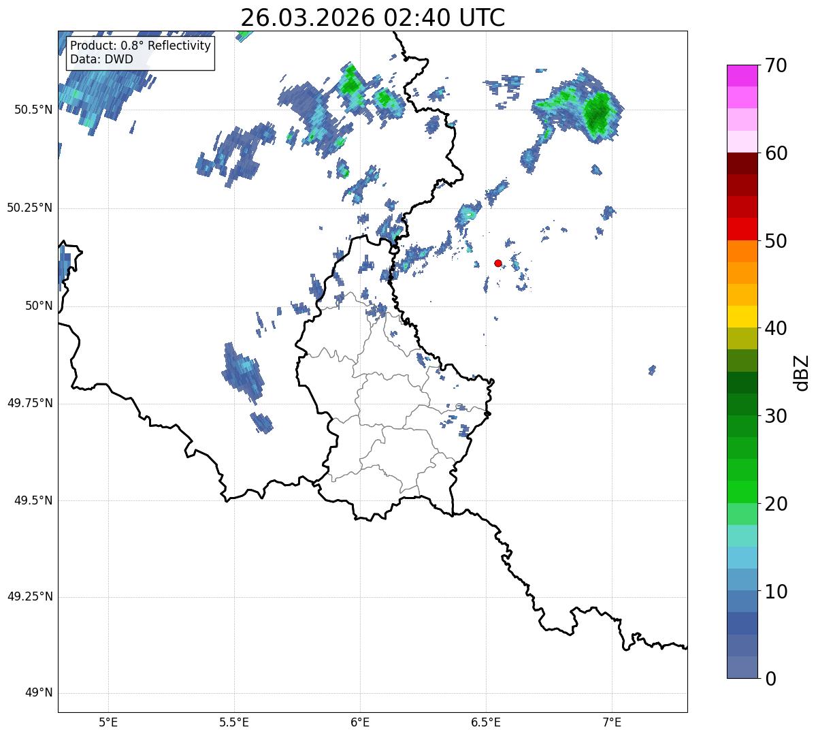The height and width of the screenshot is (736, 818).
Task: Click the longitude label 6°E
Action: (360, 722)
